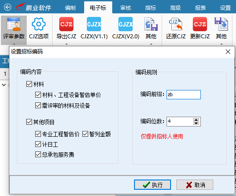The image size is (236, 196).
Task: Click the 执行 button
Action: [x=152, y=184]
